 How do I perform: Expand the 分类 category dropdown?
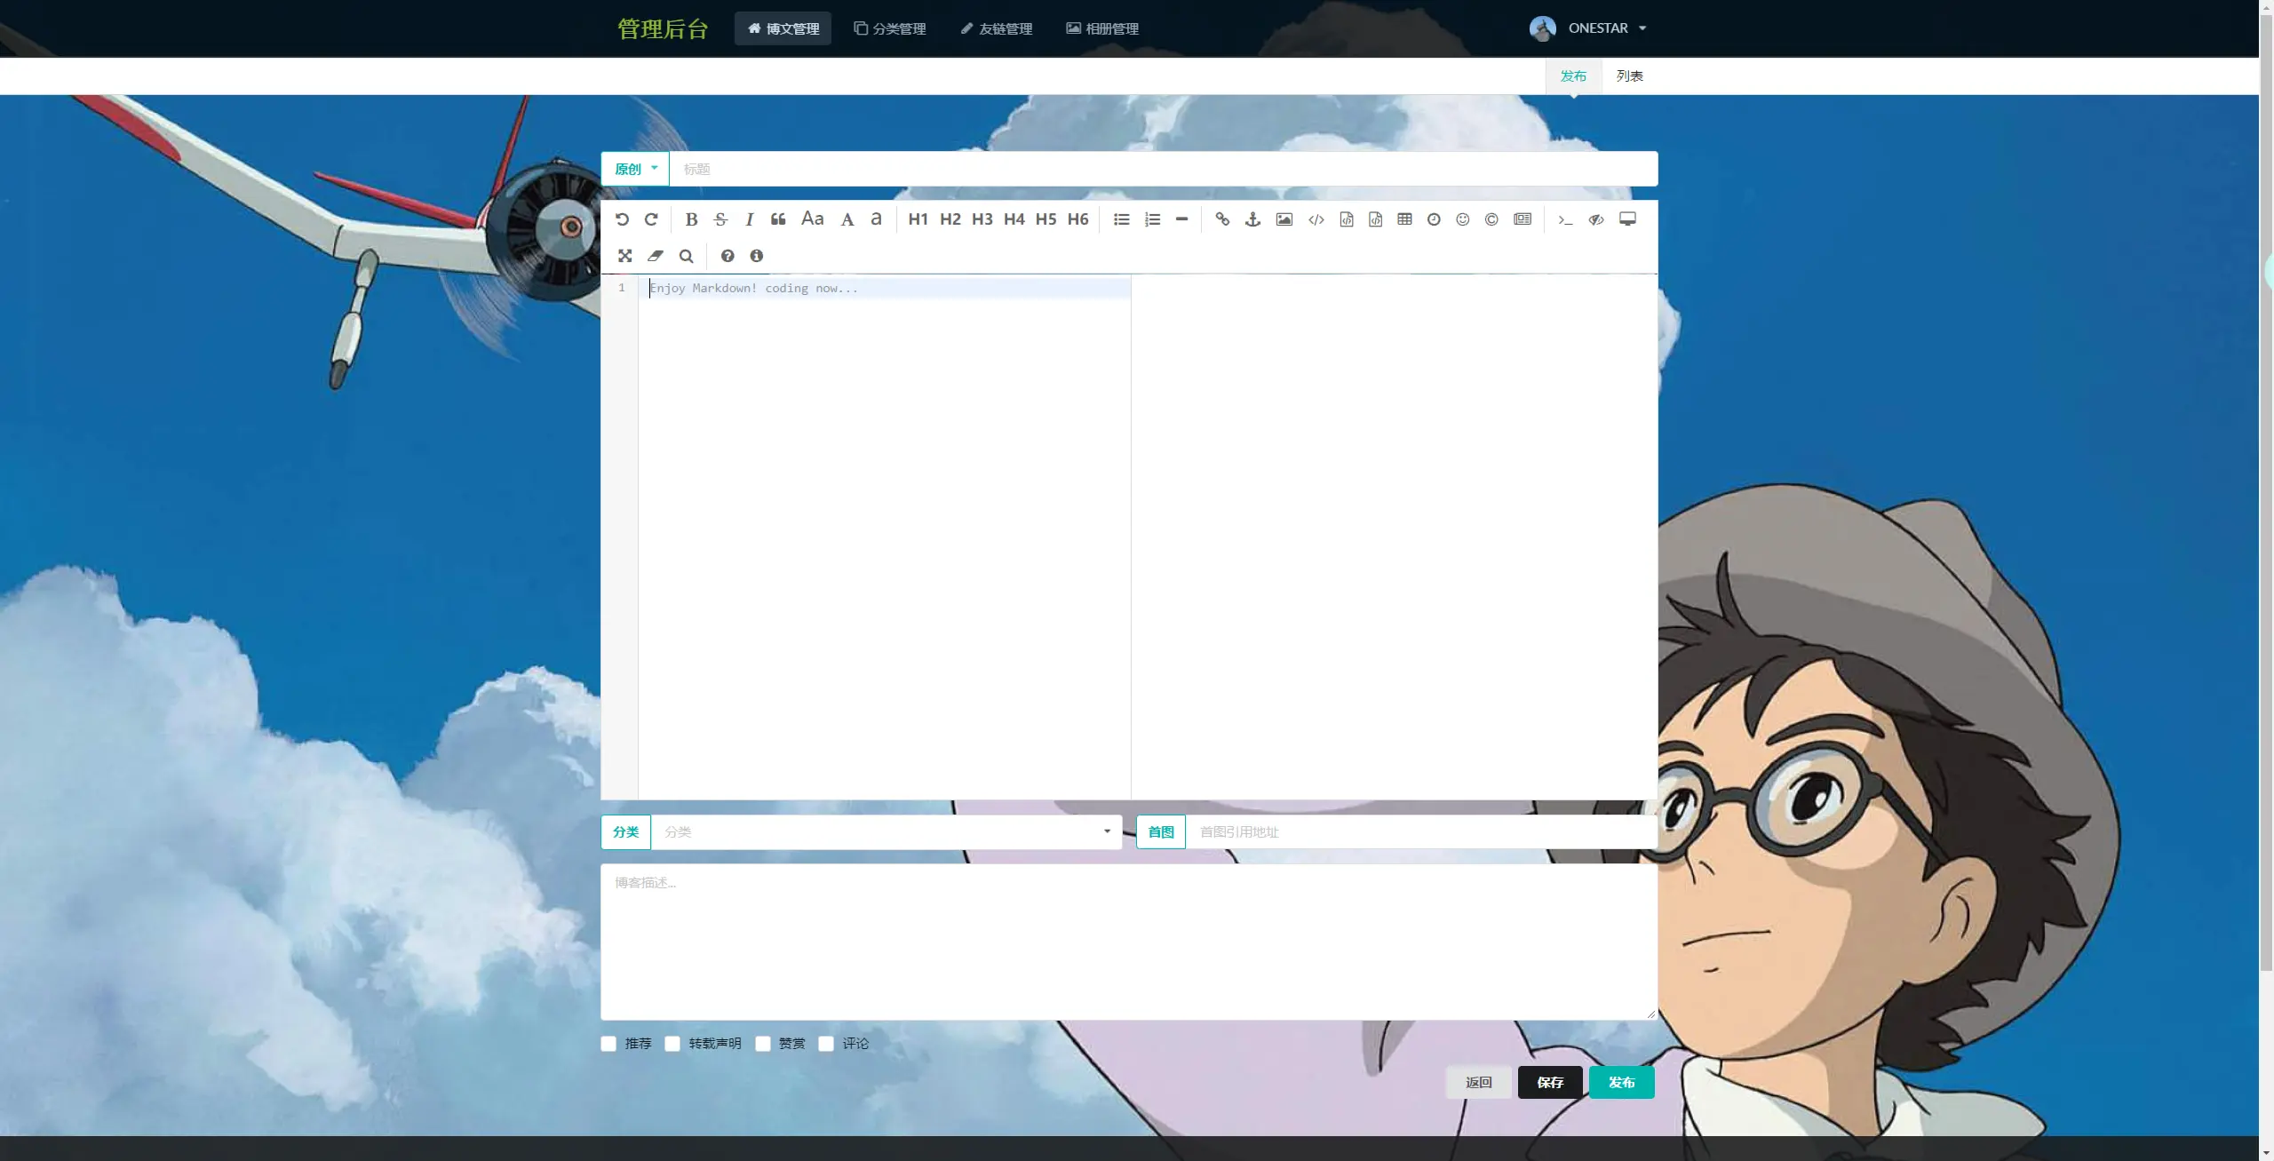click(x=887, y=832)
